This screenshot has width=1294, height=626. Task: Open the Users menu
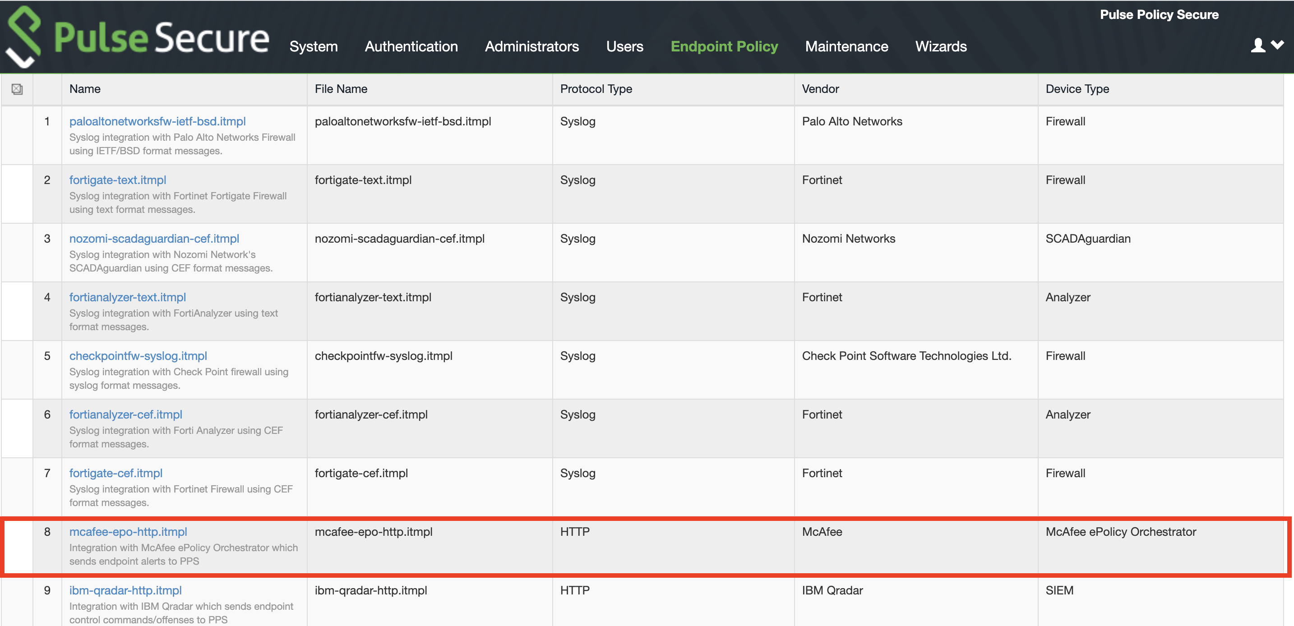click(x=624, y=47)
